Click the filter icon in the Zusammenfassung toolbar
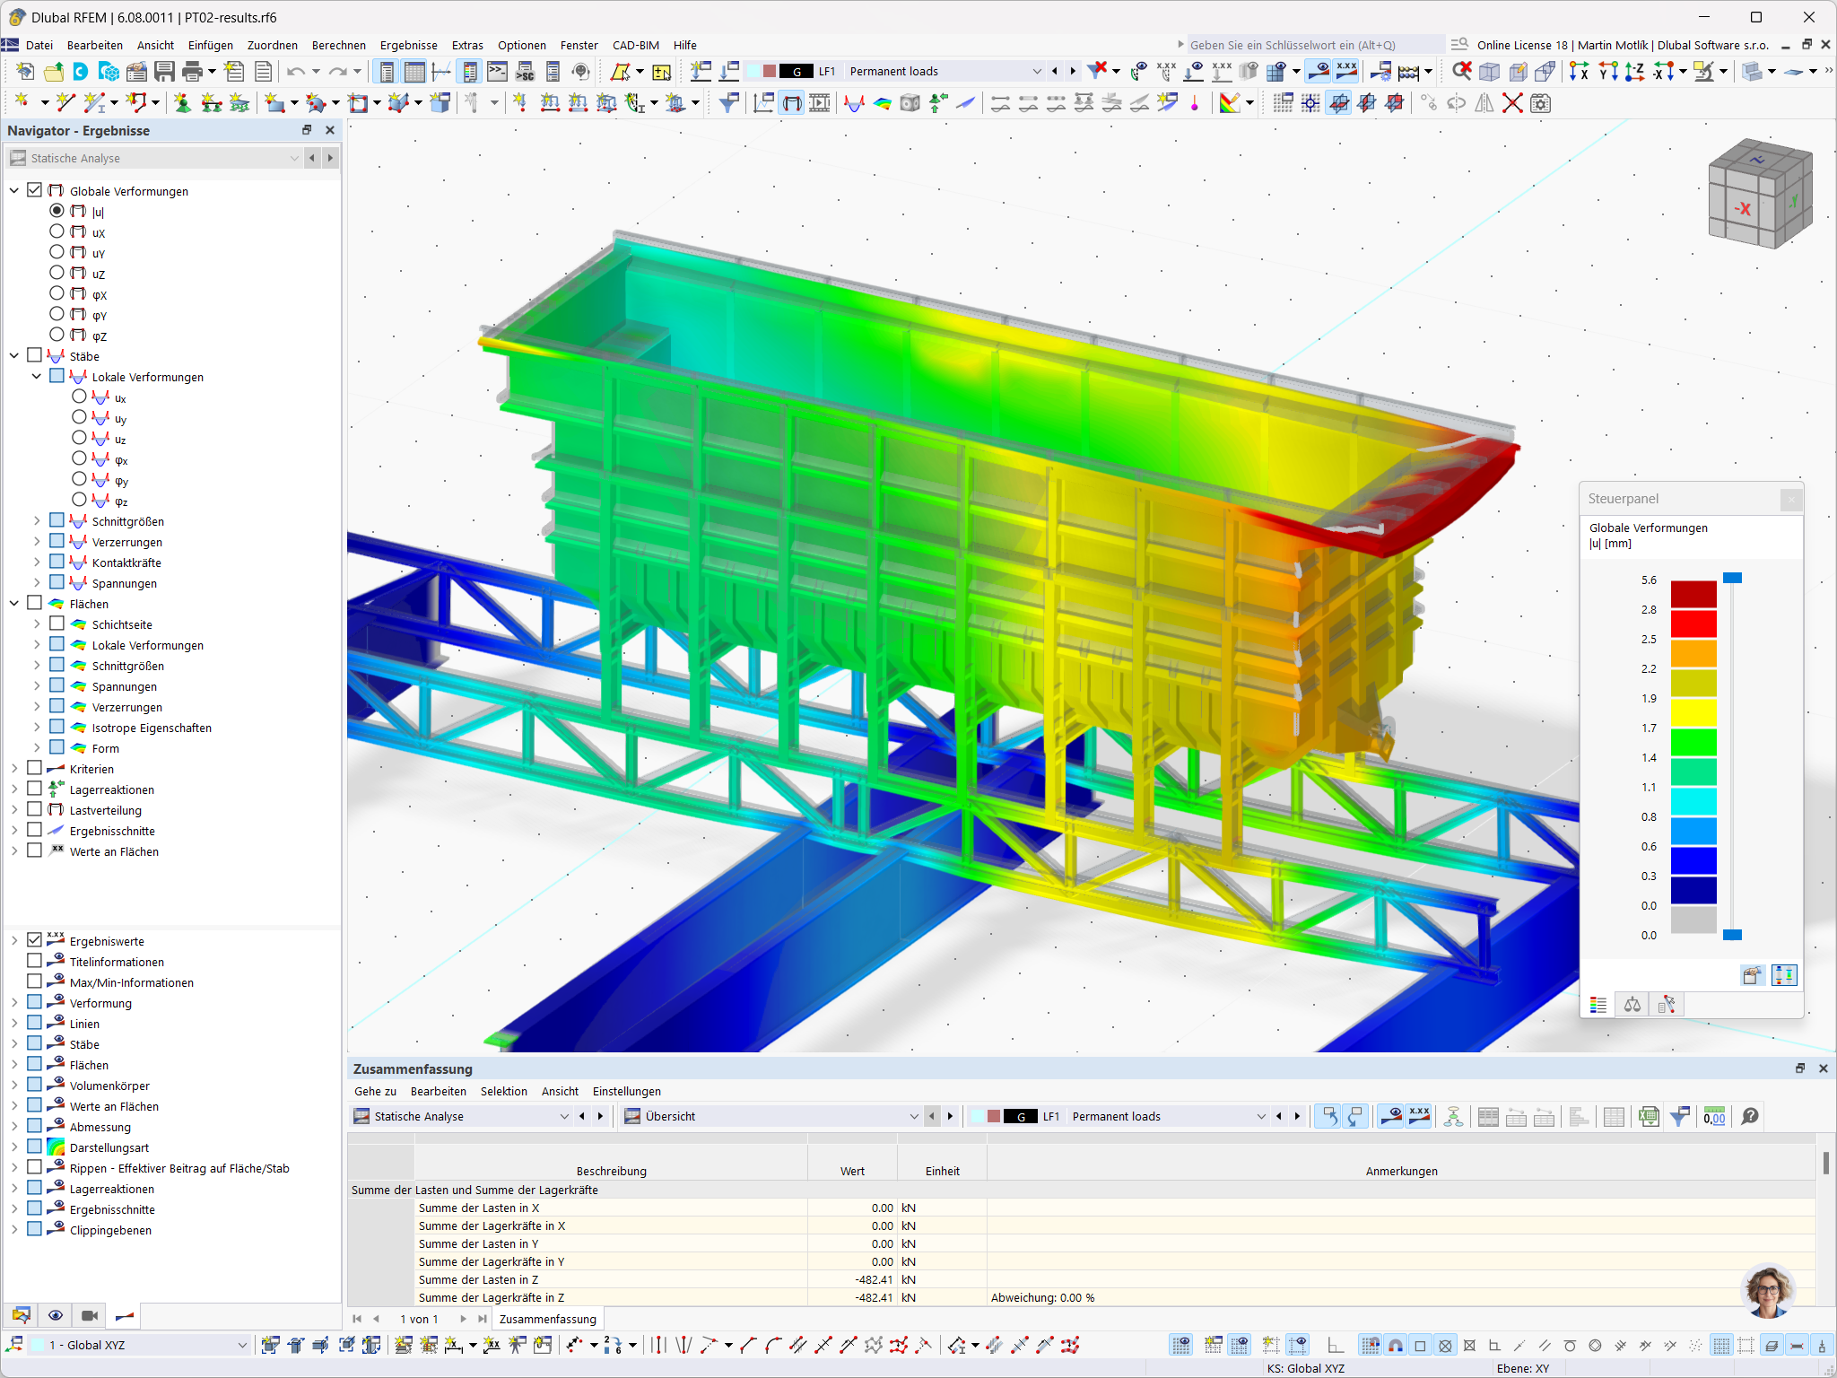 [x=1680, y=1117]
